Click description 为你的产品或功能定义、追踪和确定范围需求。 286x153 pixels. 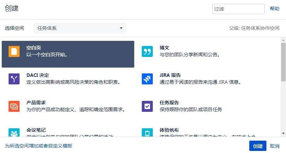[x=76, y=109]
